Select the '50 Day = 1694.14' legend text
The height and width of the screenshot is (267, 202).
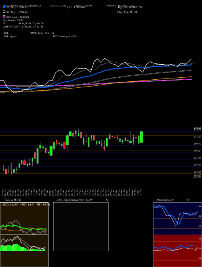point(17,12)
